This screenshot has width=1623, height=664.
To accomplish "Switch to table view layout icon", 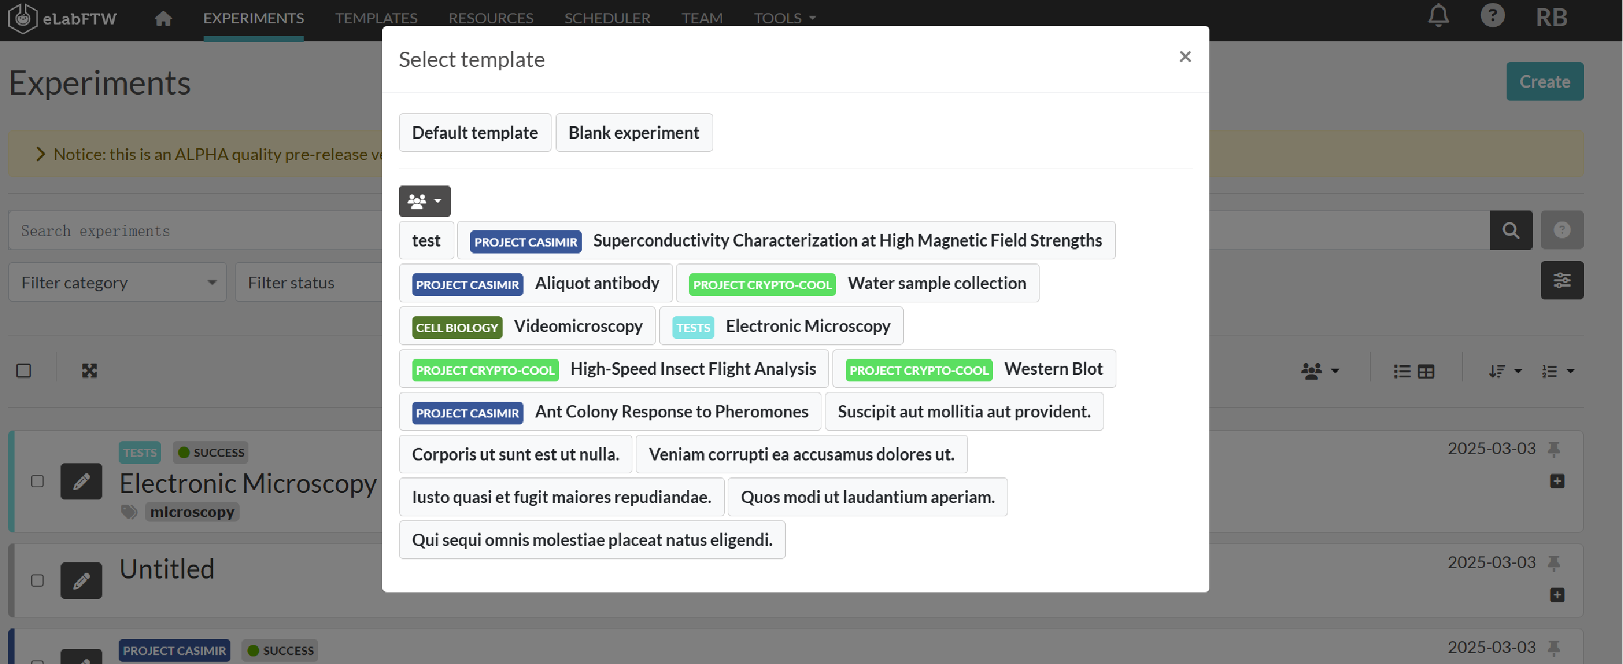I will click(1426, 371).
